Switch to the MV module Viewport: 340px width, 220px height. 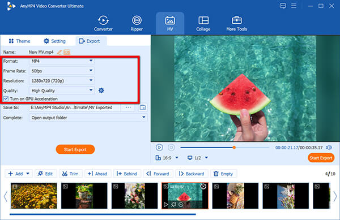point(170,23)
